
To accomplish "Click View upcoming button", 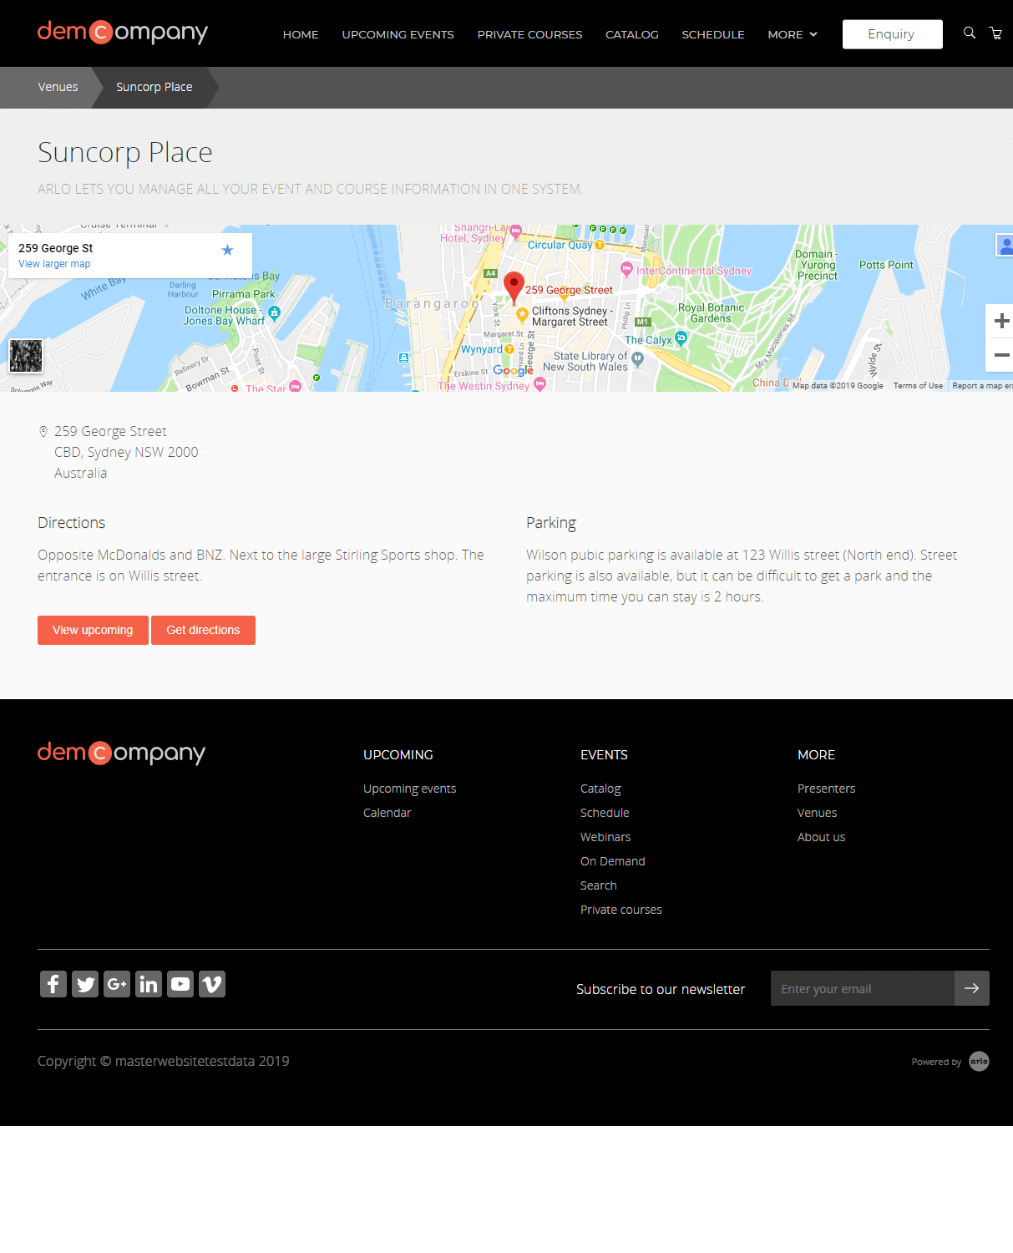I will [x=93, y=630].
